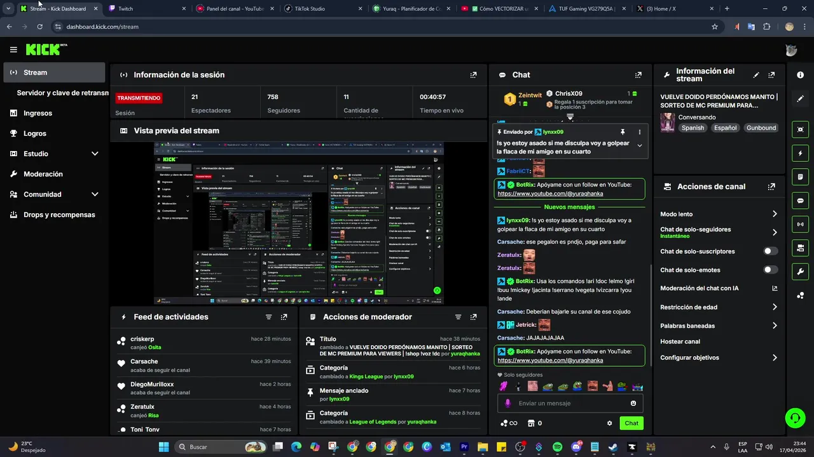This screenshot has width=814, height=457.
Task: Open Modo lento options chevron
Action: (x=775, y=214)
